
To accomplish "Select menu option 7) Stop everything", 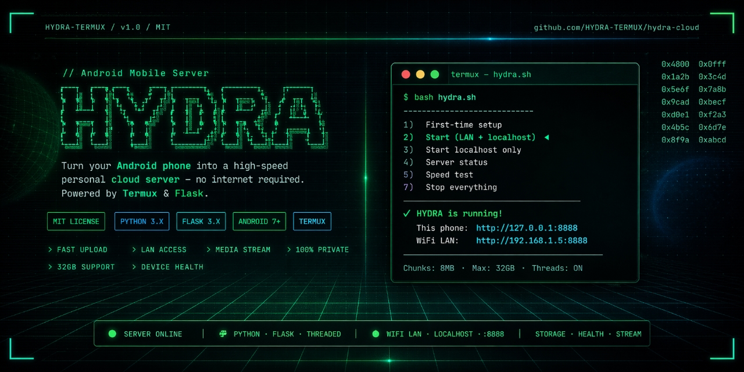I will [x=450, y=187].
